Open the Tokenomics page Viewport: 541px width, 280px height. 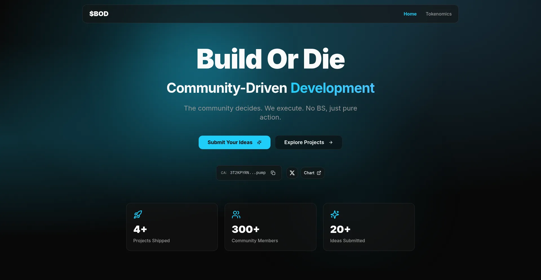439,14
